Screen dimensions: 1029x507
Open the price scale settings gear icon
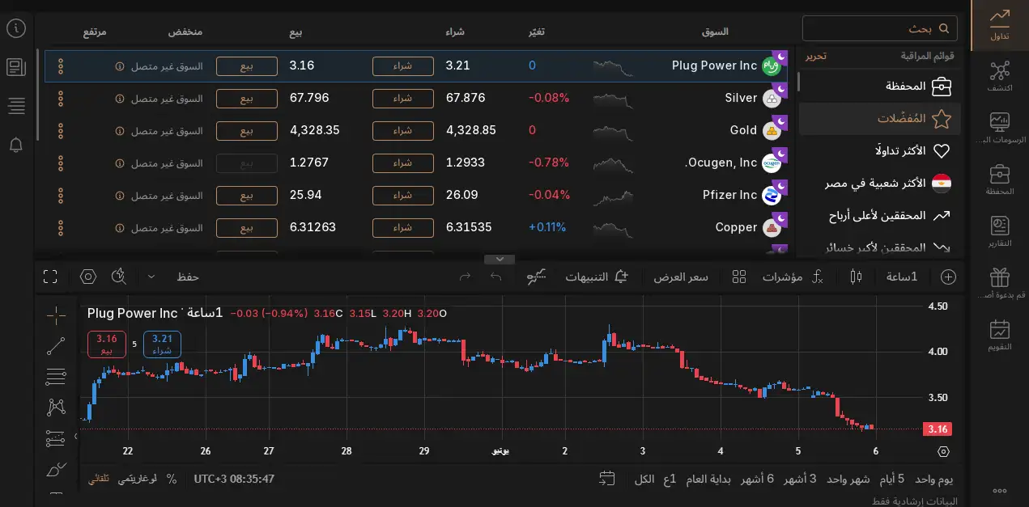click(x=943, y=451)
